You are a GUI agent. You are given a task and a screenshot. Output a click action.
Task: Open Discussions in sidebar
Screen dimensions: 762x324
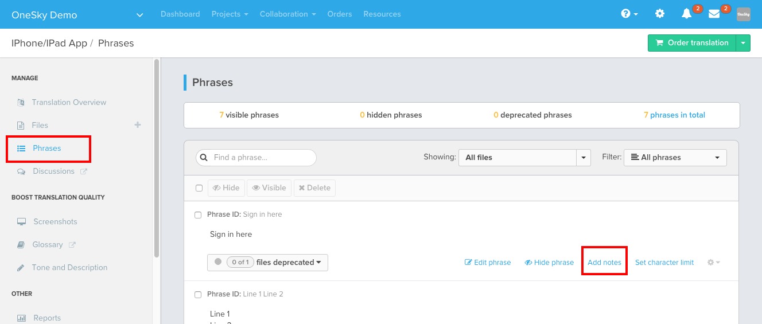(x=54, y=171)
